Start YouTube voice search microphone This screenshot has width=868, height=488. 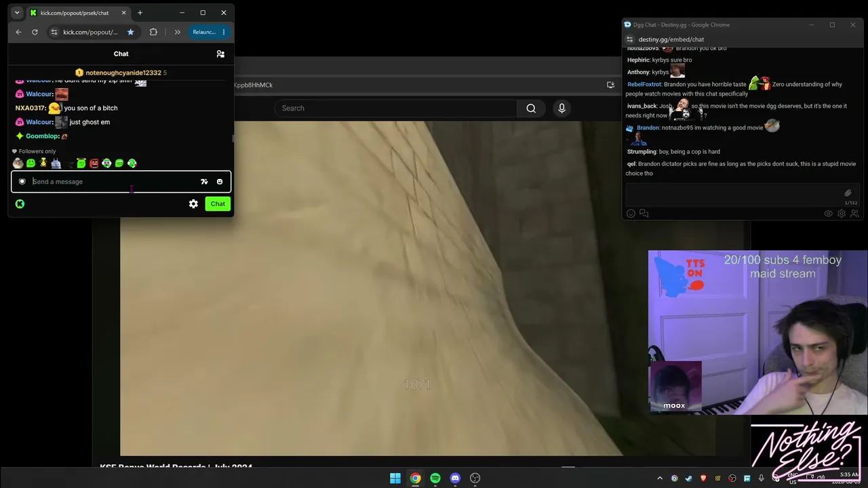pos(561,108)
